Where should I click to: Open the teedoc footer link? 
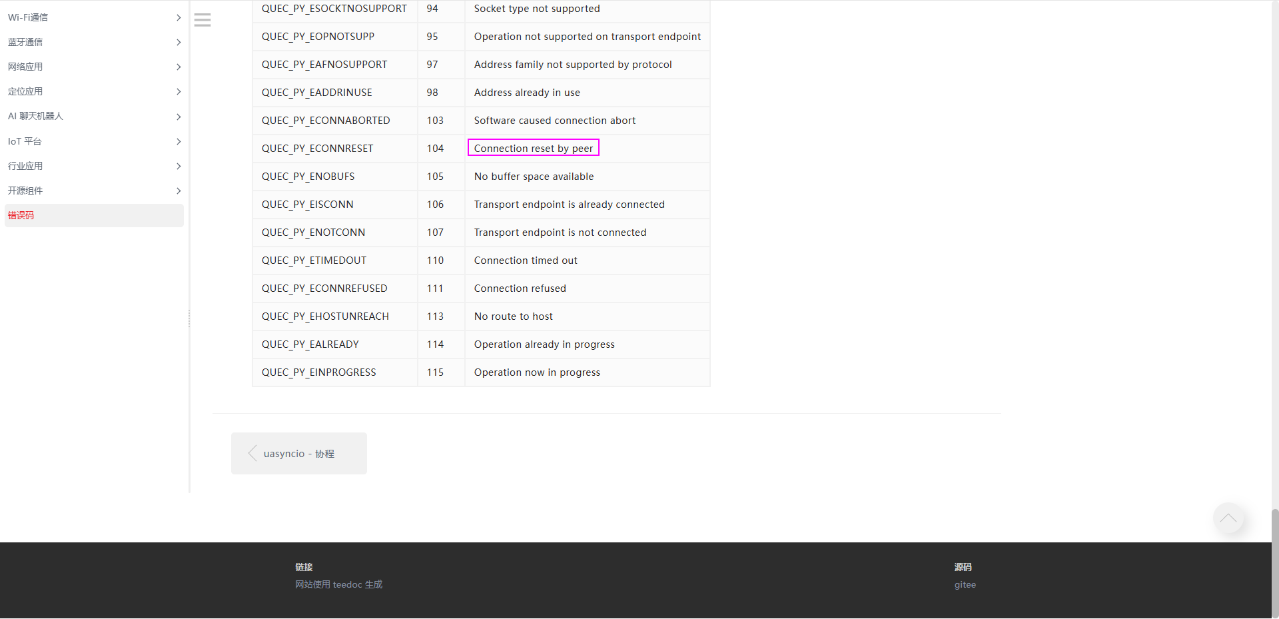pos(338,584)
